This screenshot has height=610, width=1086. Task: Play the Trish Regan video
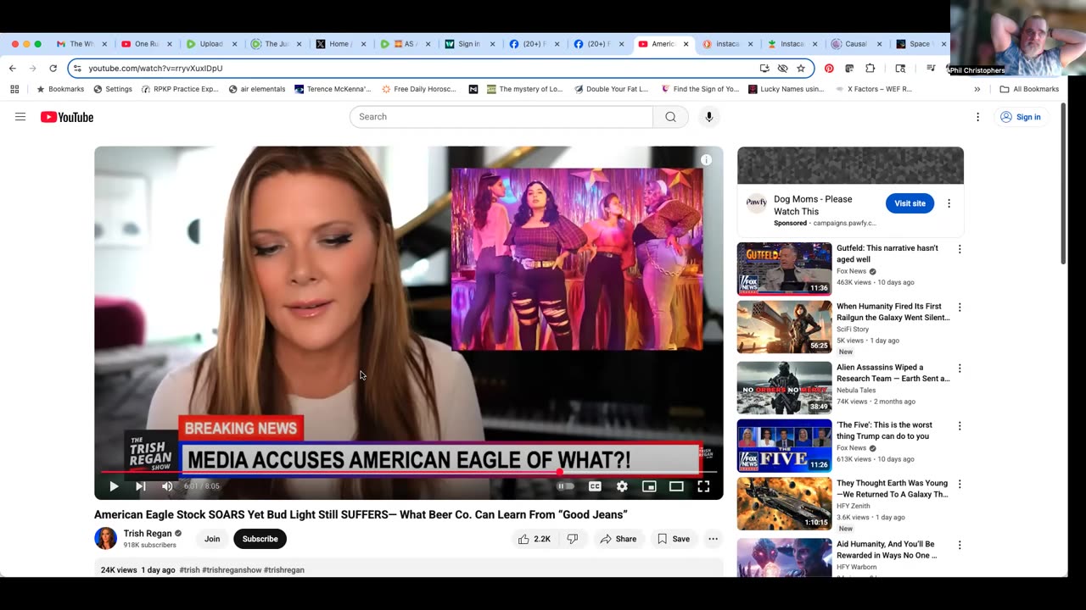pos(114,486)
